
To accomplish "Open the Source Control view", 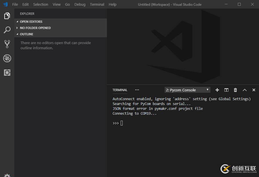I will point(7,44).
